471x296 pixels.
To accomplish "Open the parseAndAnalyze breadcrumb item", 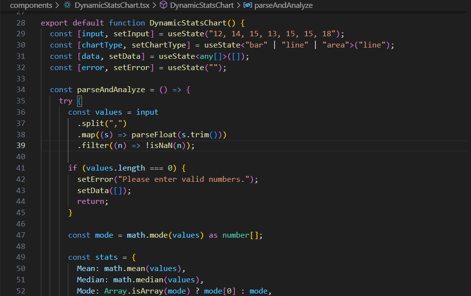I will click(283, 5).
